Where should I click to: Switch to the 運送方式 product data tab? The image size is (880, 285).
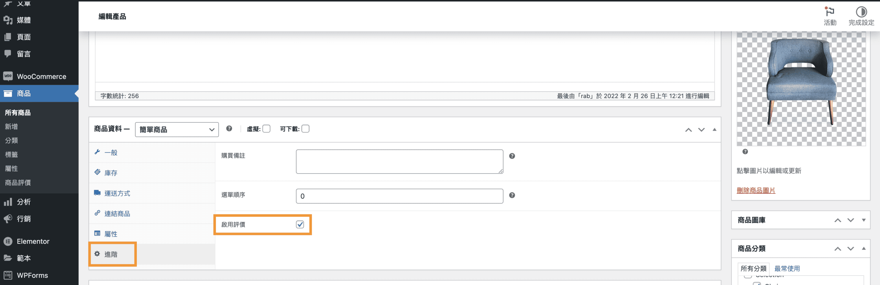(x=117, y=193)
